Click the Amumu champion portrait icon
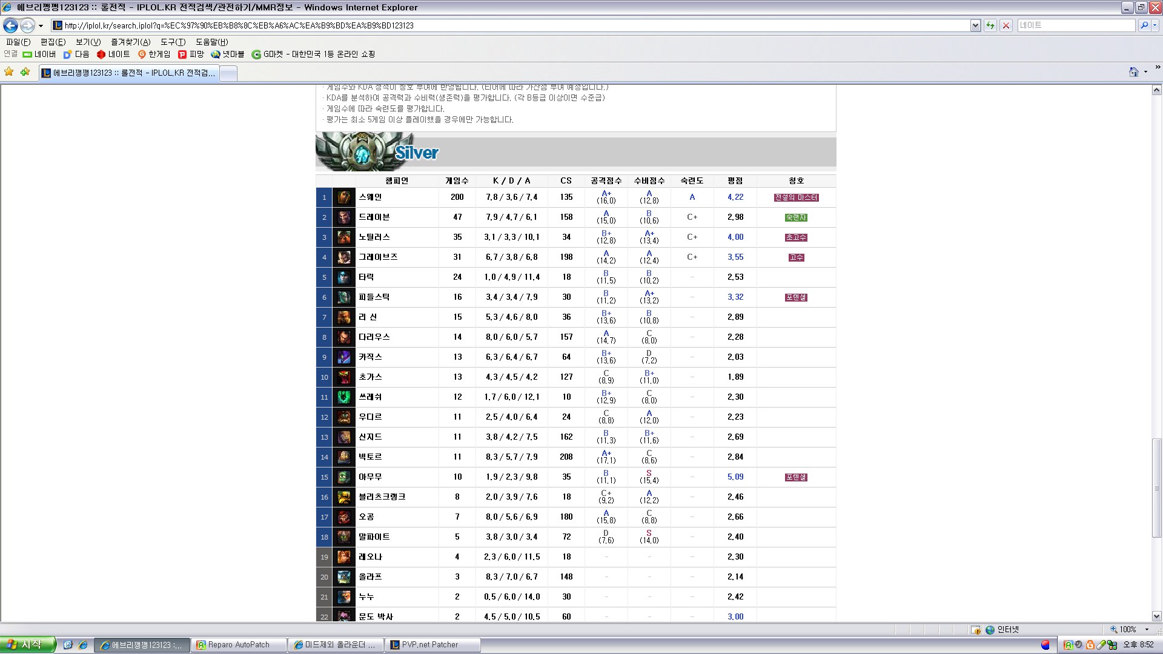The image size is (1163, 654). point(344,477)
